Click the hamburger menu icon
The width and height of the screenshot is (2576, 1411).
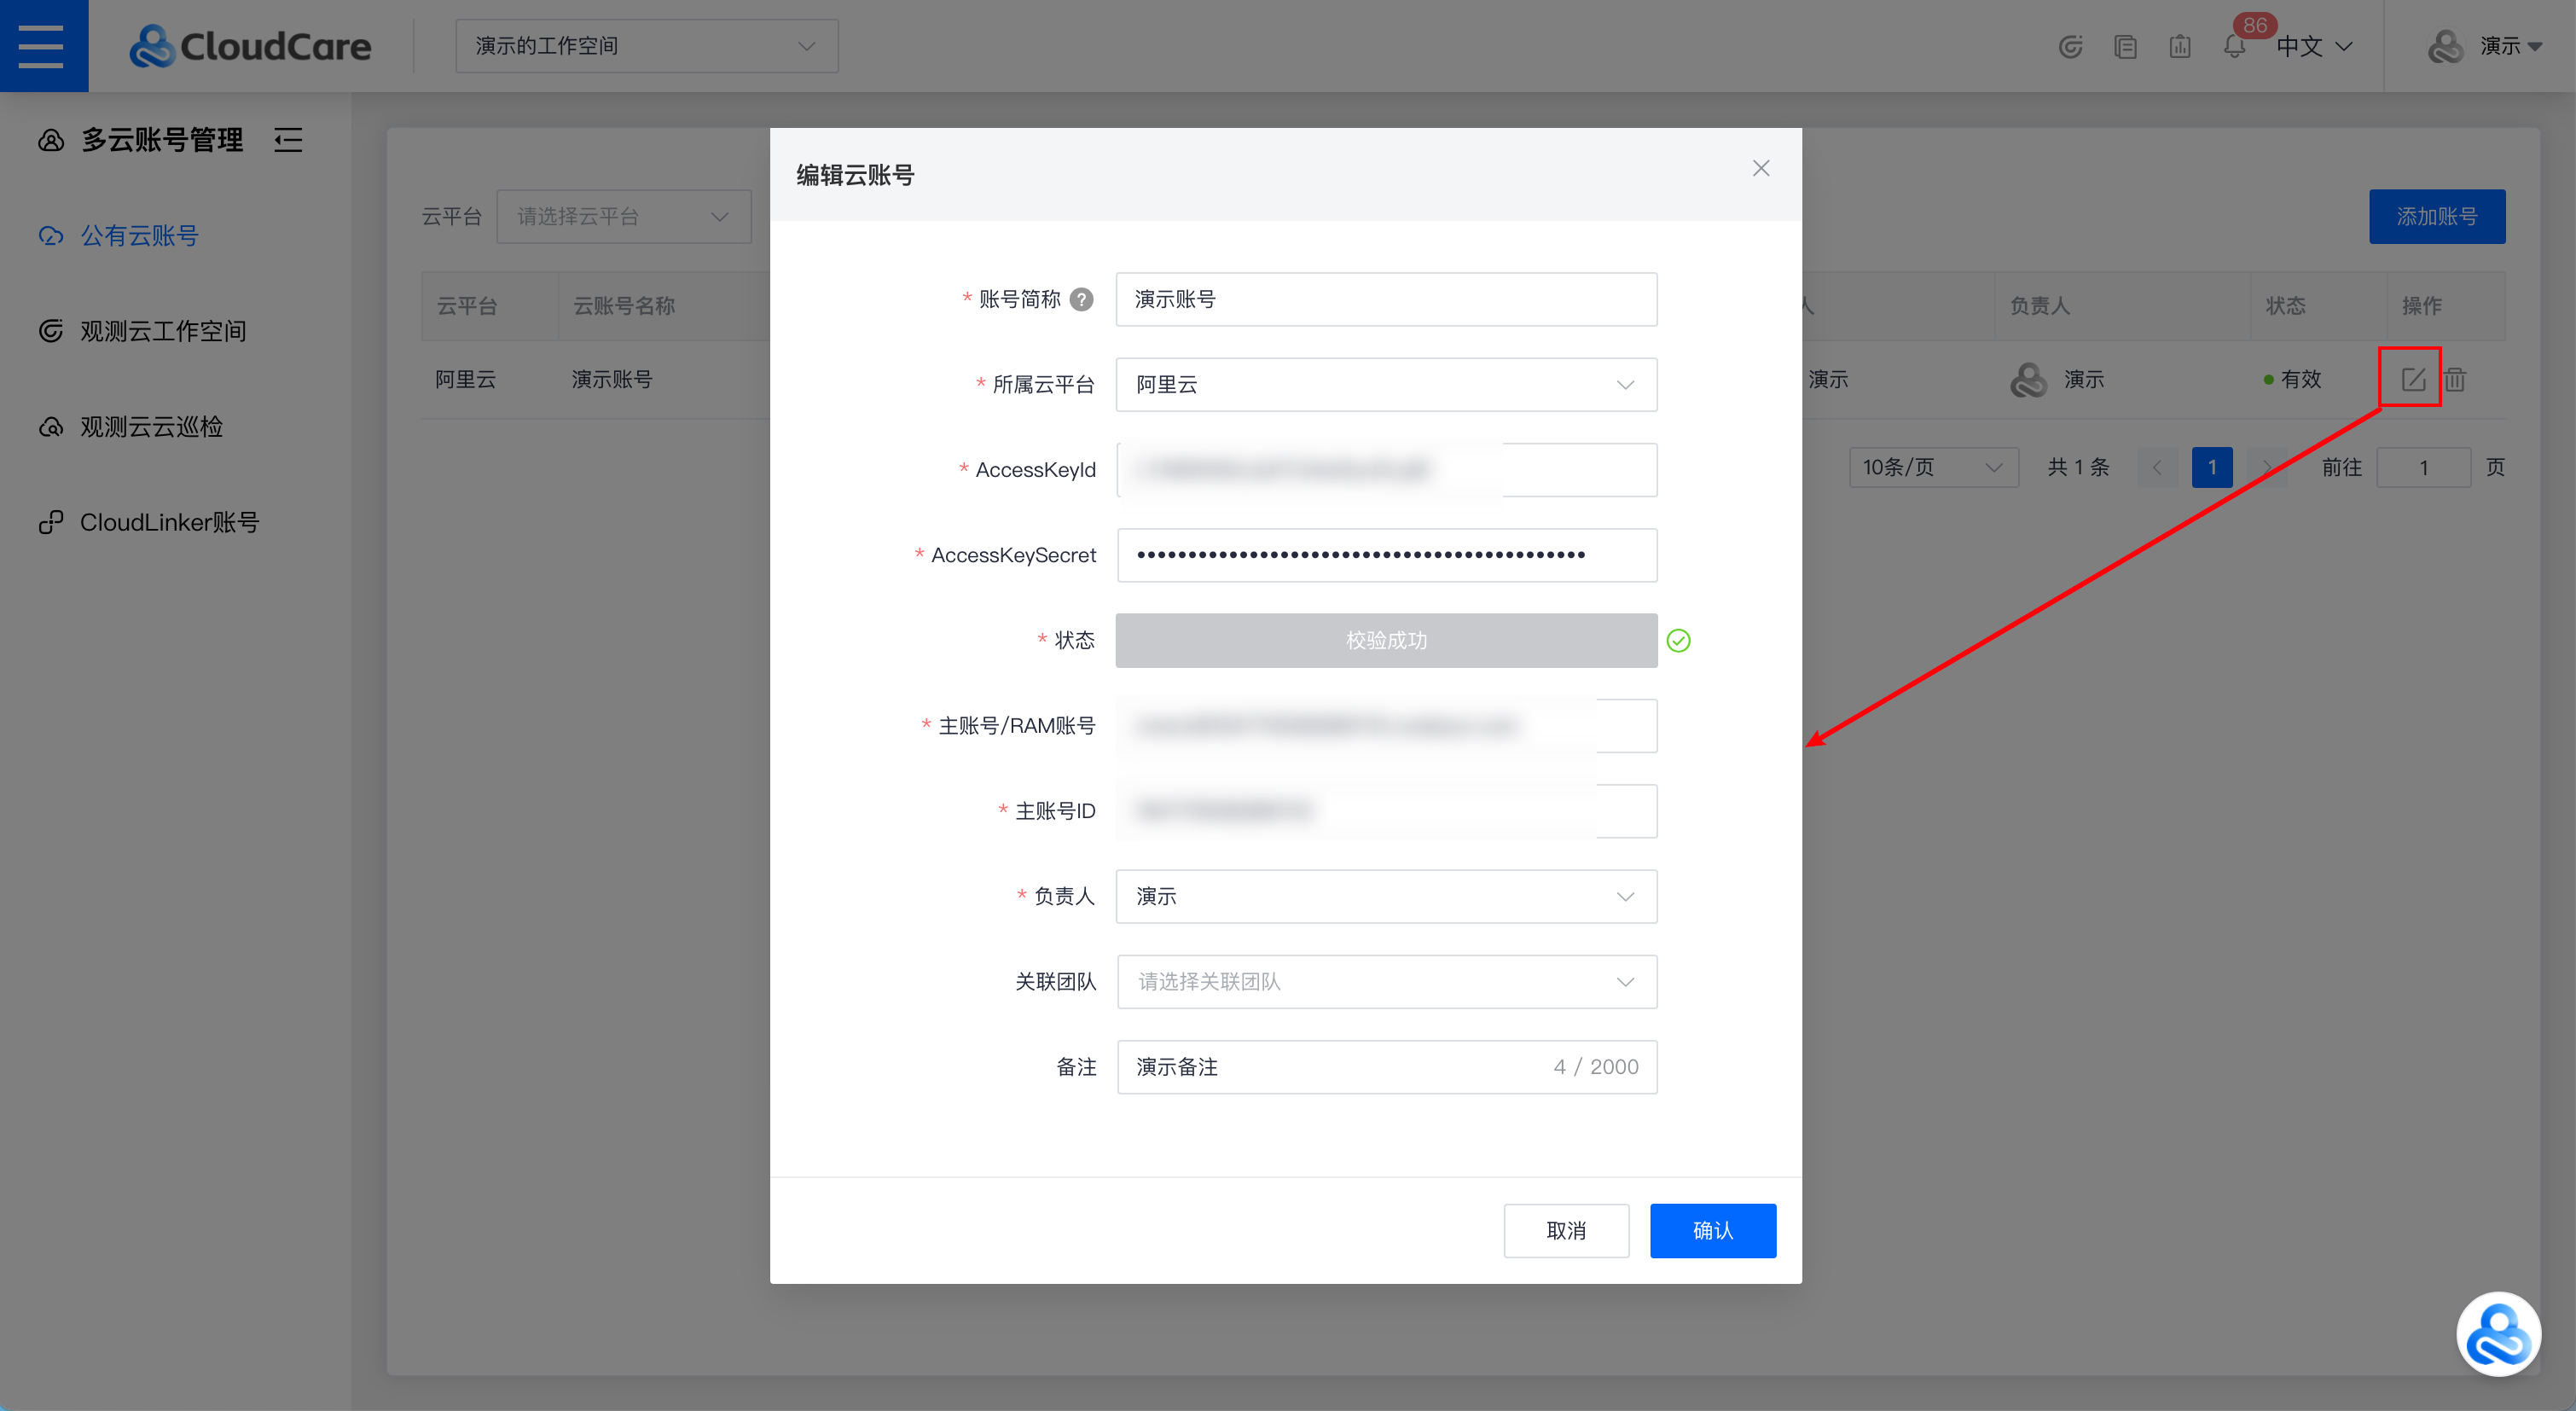42,46
